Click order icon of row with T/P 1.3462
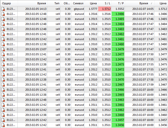 tap(3, 110)
